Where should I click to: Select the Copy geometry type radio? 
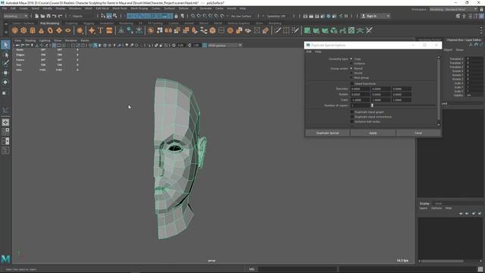[351, 59]
